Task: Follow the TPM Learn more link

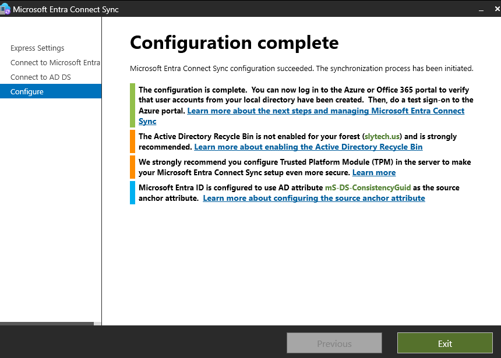Action: pos(374,172)
